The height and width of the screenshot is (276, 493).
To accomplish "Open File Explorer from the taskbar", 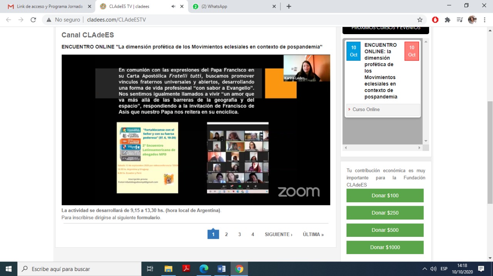I will click(168, 269).
